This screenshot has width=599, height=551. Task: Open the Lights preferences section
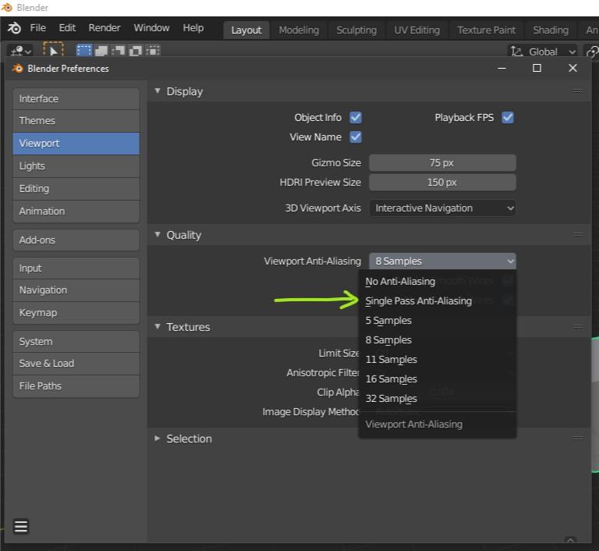(x=76, y=166)
